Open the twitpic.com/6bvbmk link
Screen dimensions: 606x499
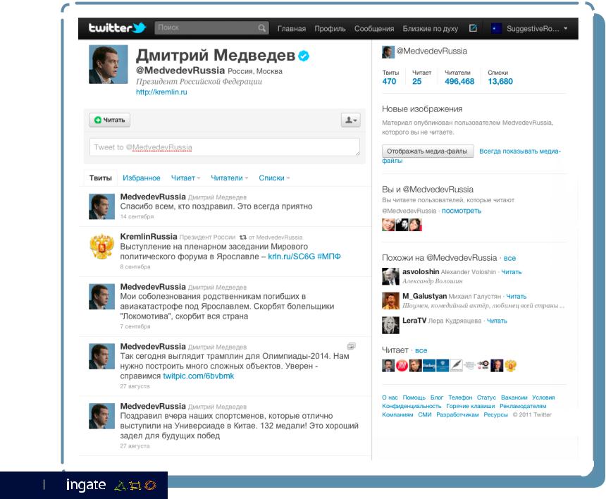198,376
